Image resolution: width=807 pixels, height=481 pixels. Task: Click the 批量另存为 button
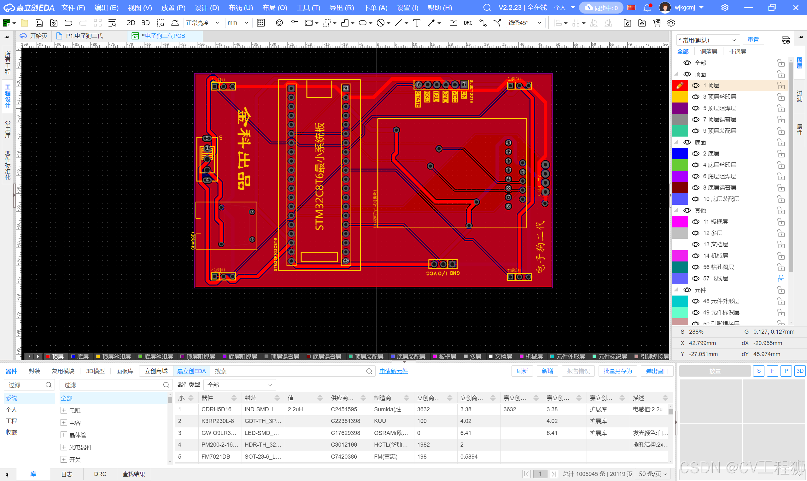[x=618, y=371]
